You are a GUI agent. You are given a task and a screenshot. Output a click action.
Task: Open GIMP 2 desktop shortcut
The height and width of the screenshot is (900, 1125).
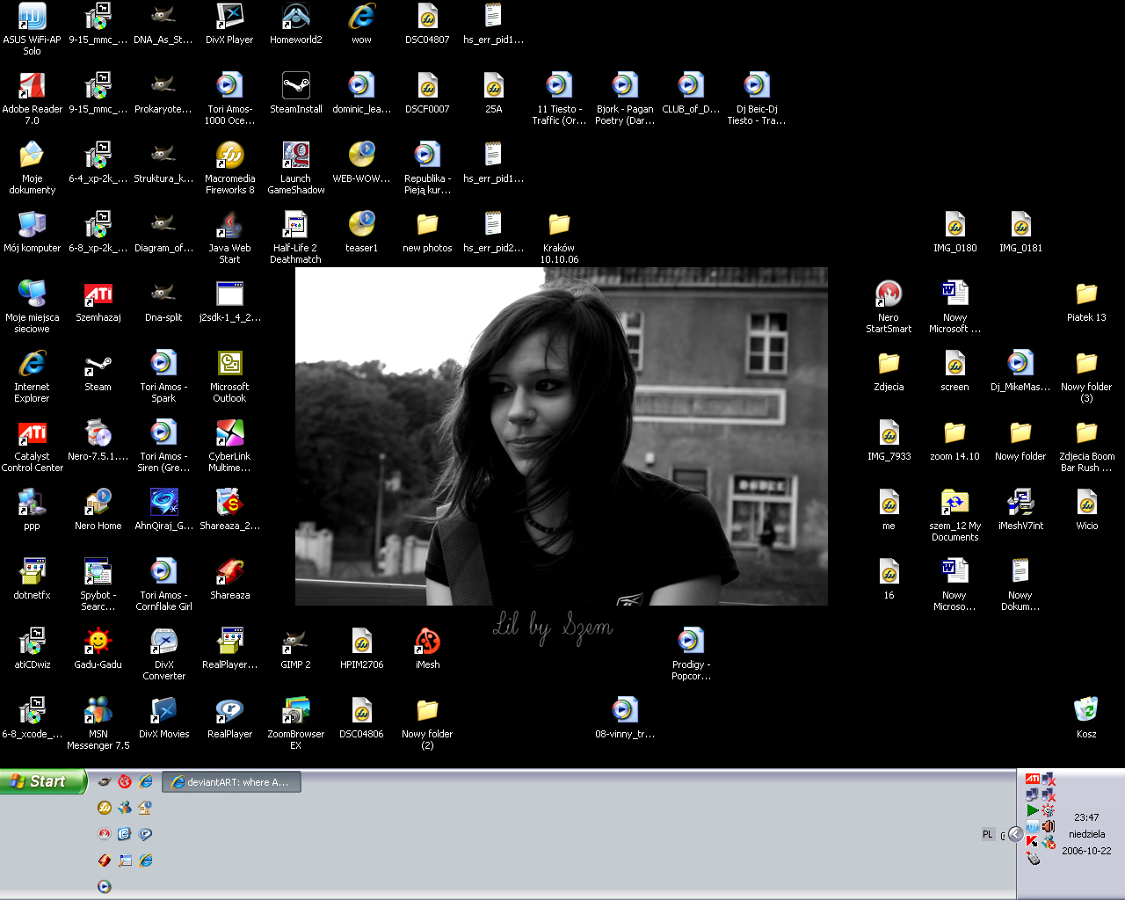pyautogui.click(x=295, y=648)
